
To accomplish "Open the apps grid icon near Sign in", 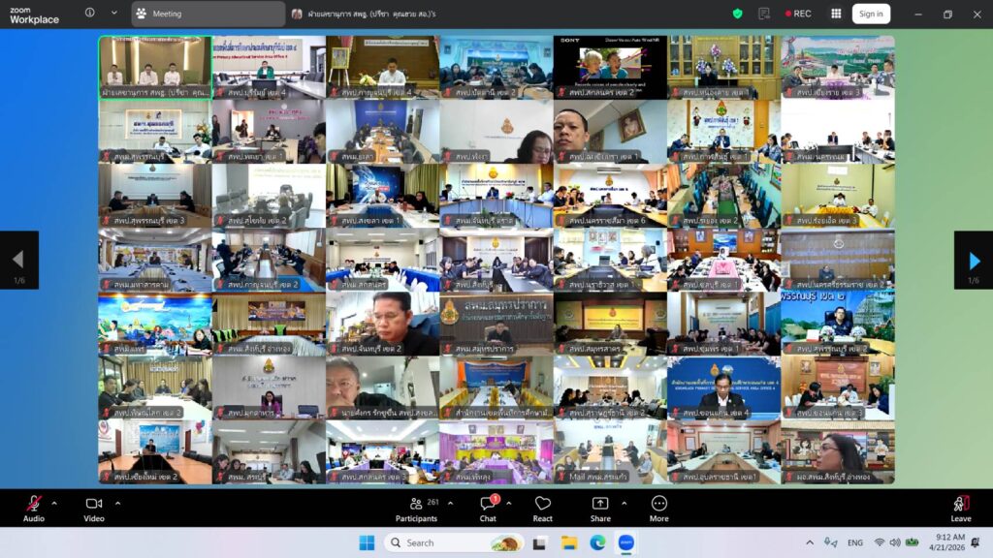I will (835, 14).
